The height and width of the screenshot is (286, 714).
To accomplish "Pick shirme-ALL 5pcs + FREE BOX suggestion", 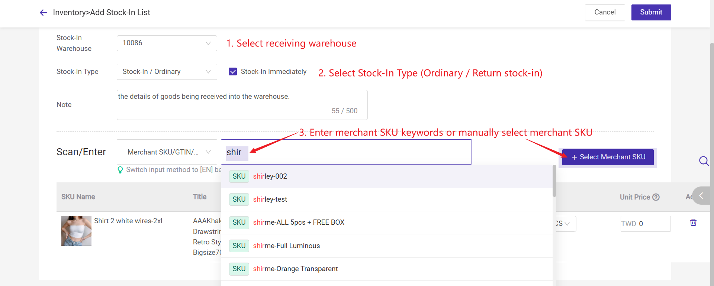I will [299, 222].
